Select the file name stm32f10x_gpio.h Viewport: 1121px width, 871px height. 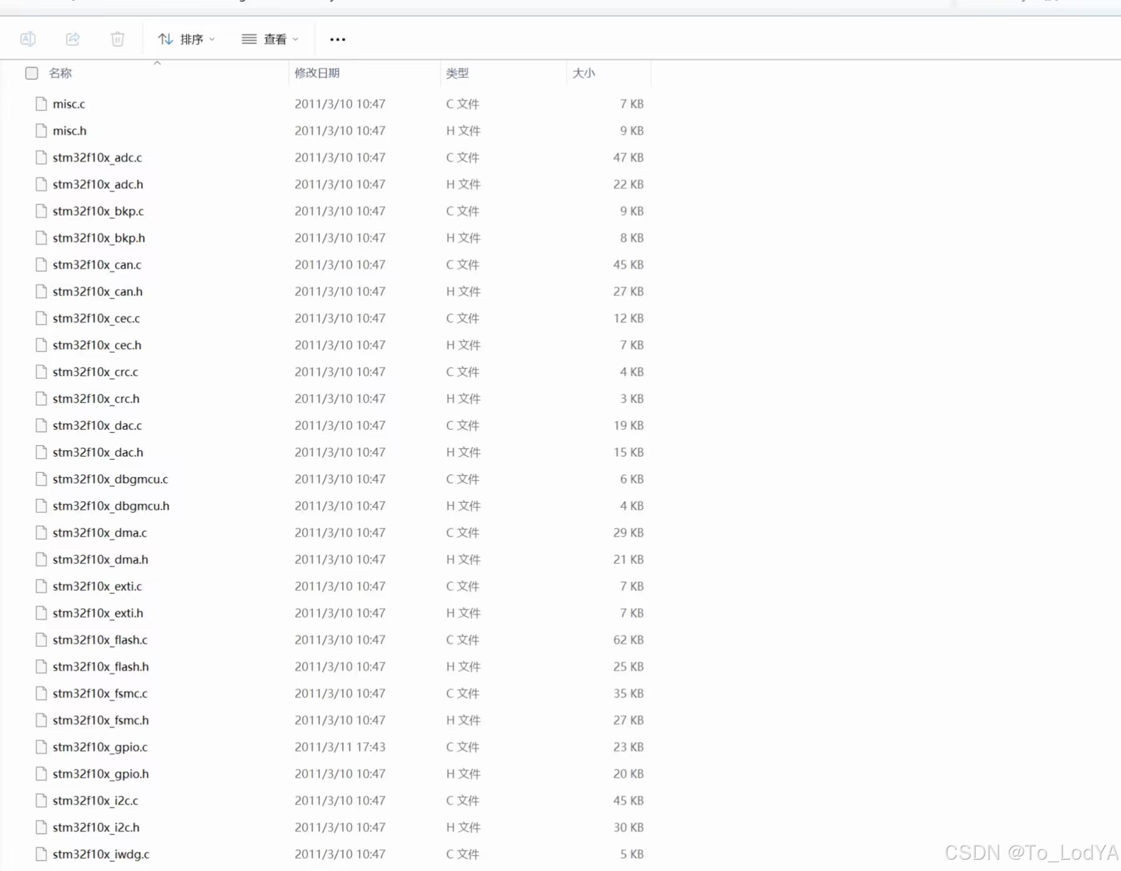point(100,774)
